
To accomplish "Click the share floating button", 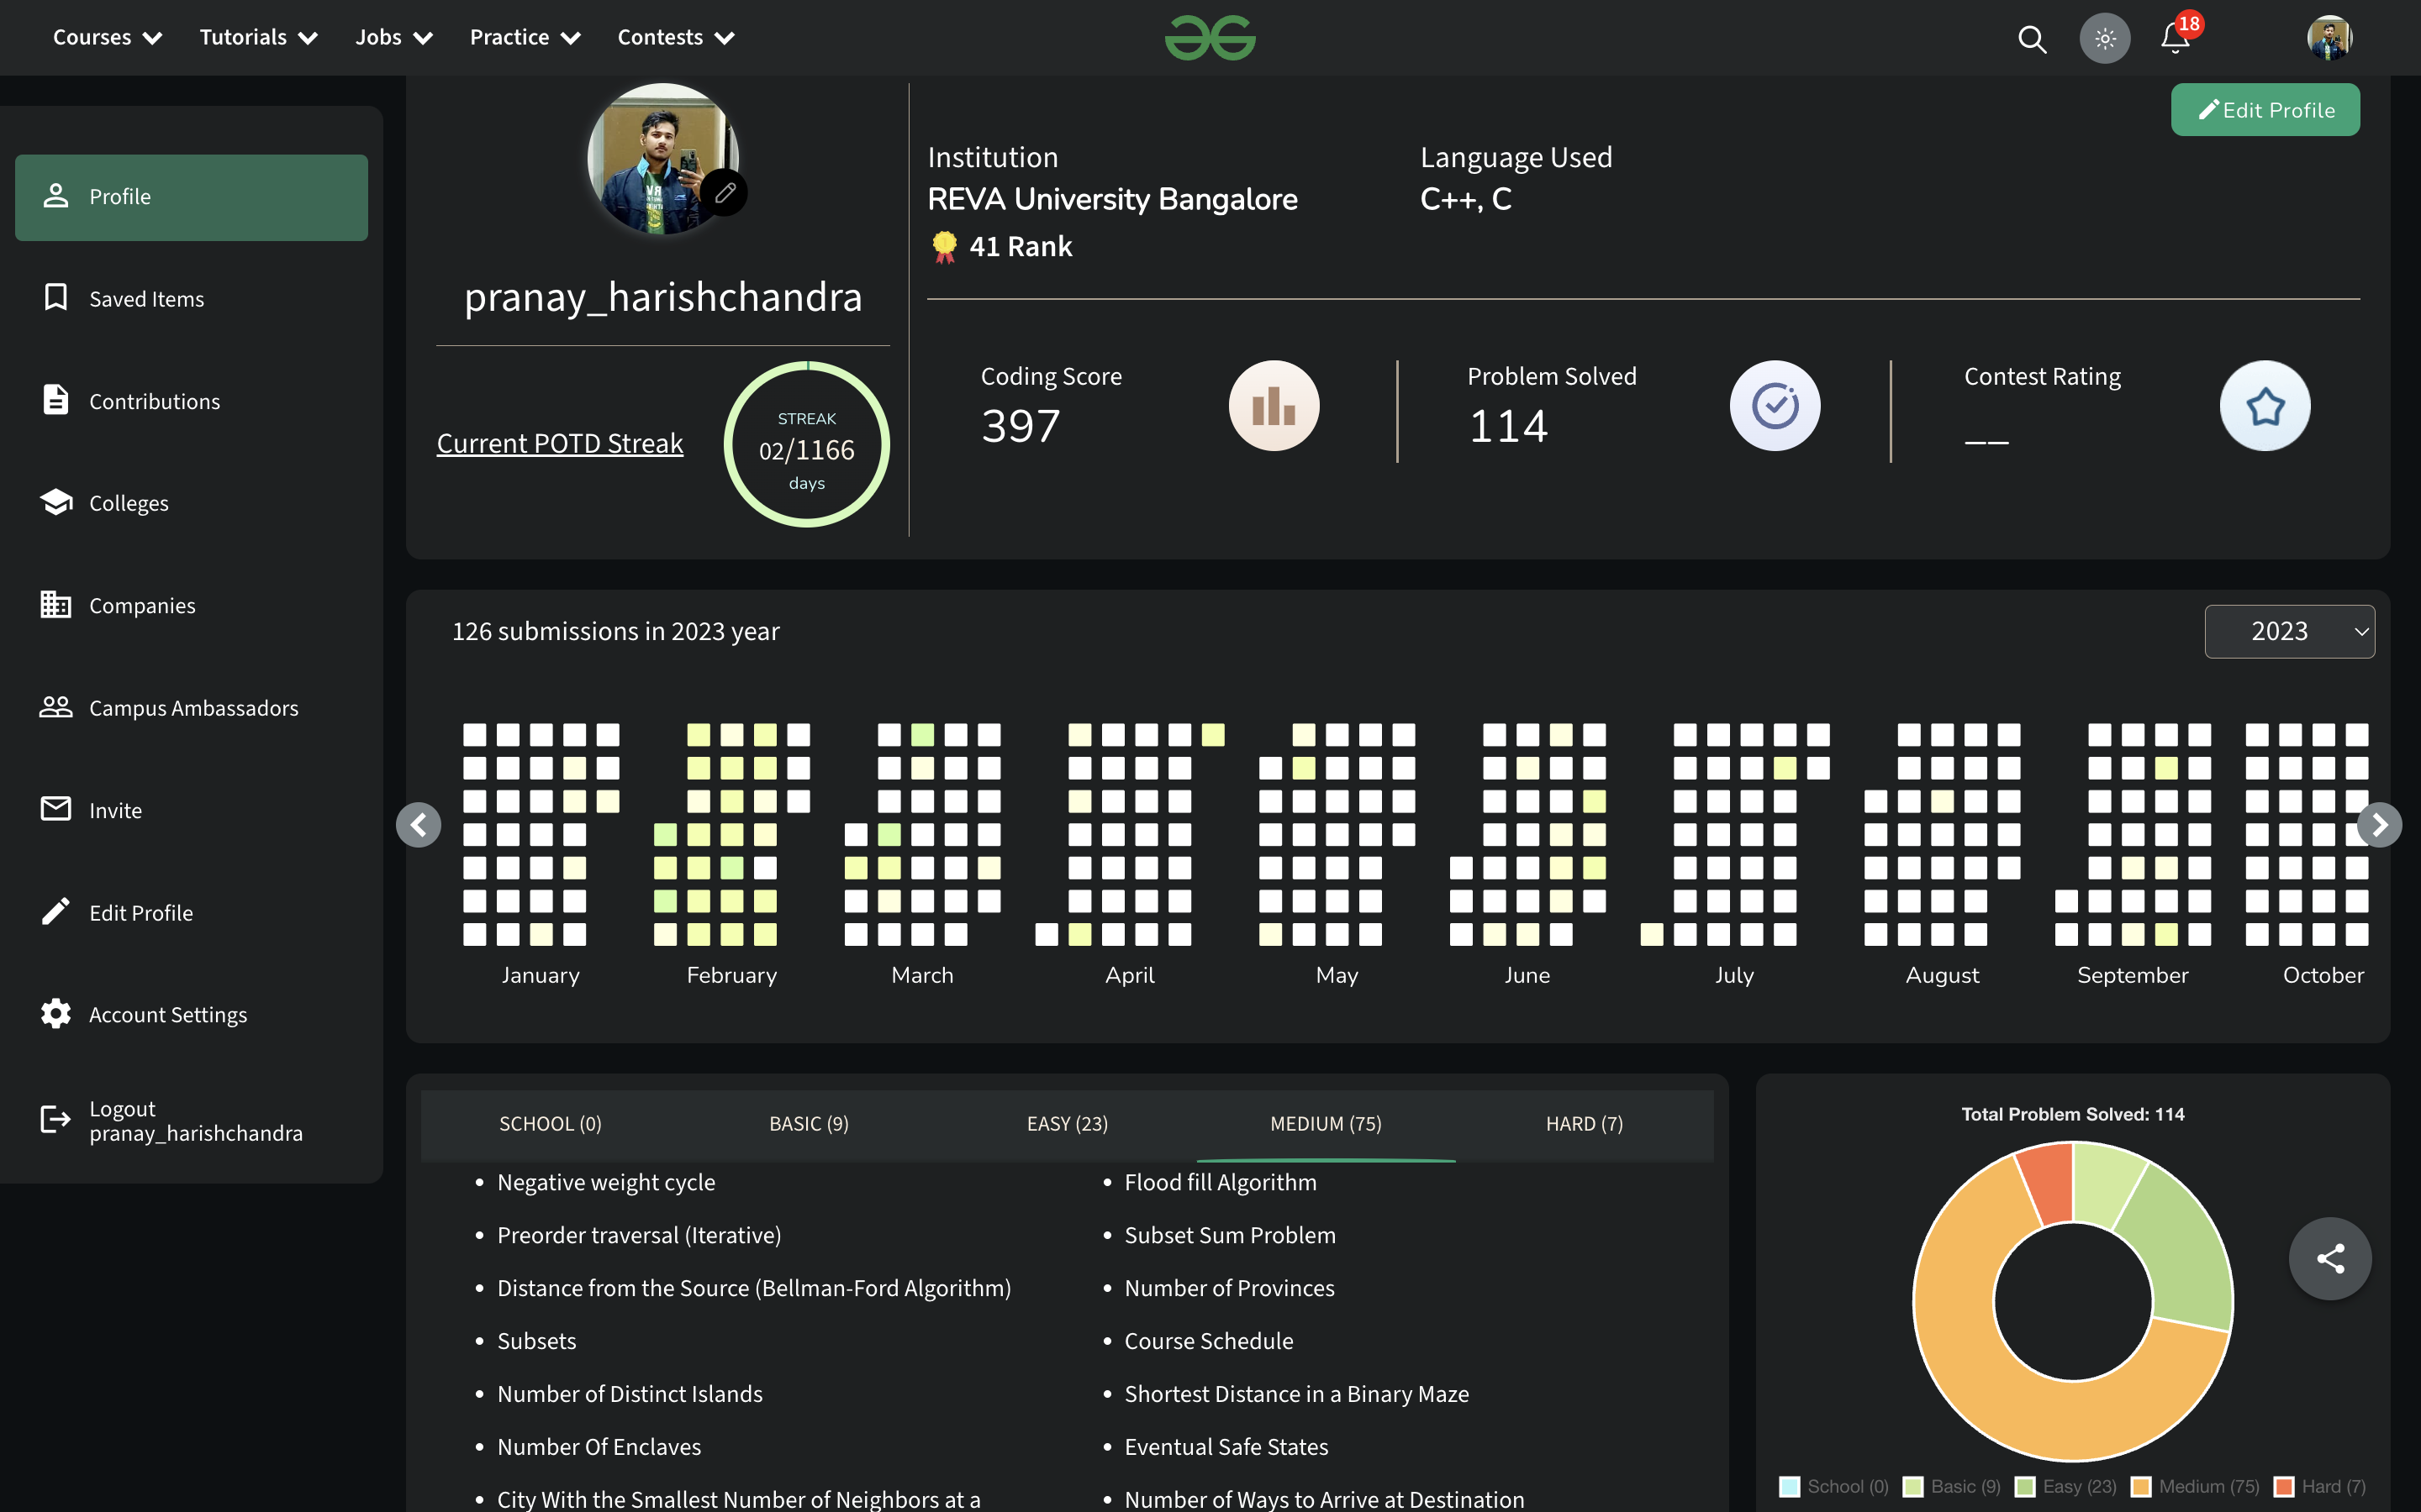I will coord(2330,1258).
